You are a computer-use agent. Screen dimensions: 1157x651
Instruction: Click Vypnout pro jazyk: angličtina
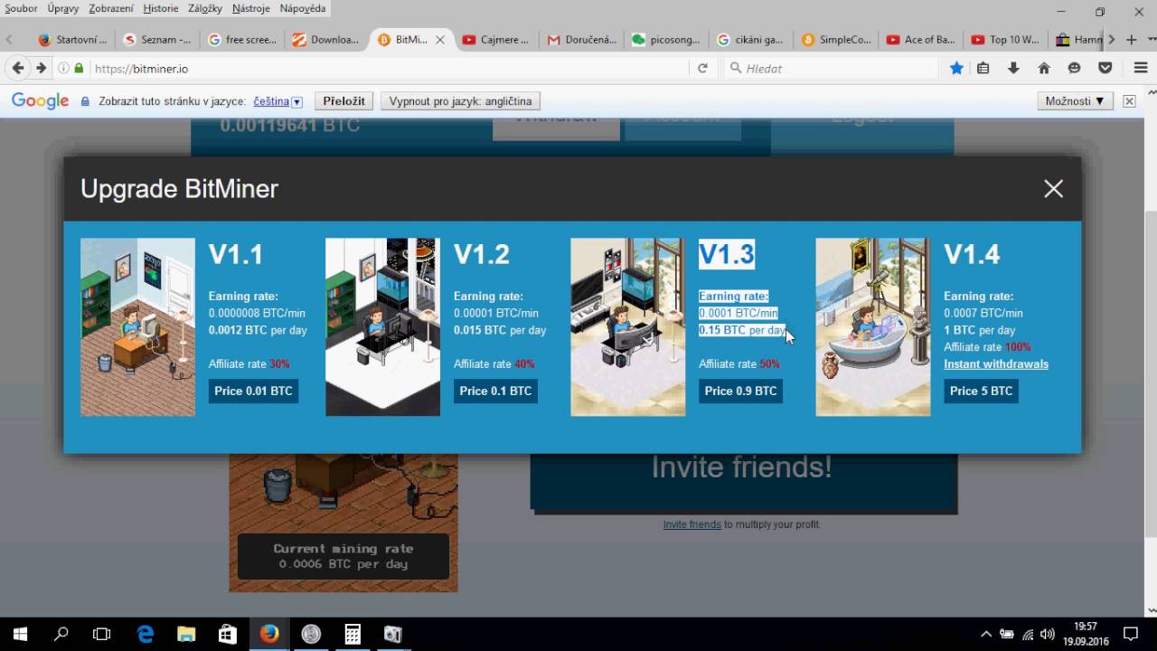(461, 101)
